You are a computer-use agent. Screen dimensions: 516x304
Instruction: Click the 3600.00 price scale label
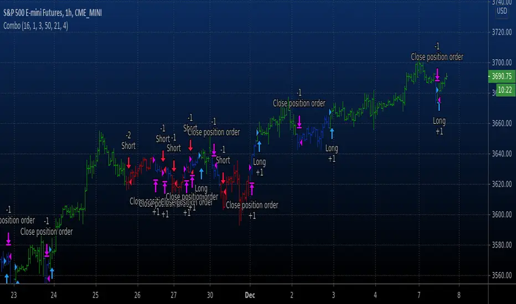tap(502, 214)
